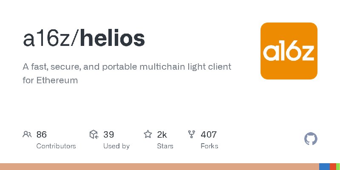This screenshot has width=340, height=170.
Task: Click the Forks branch icon
Action: pyautogui.click(x=192, y=135)
